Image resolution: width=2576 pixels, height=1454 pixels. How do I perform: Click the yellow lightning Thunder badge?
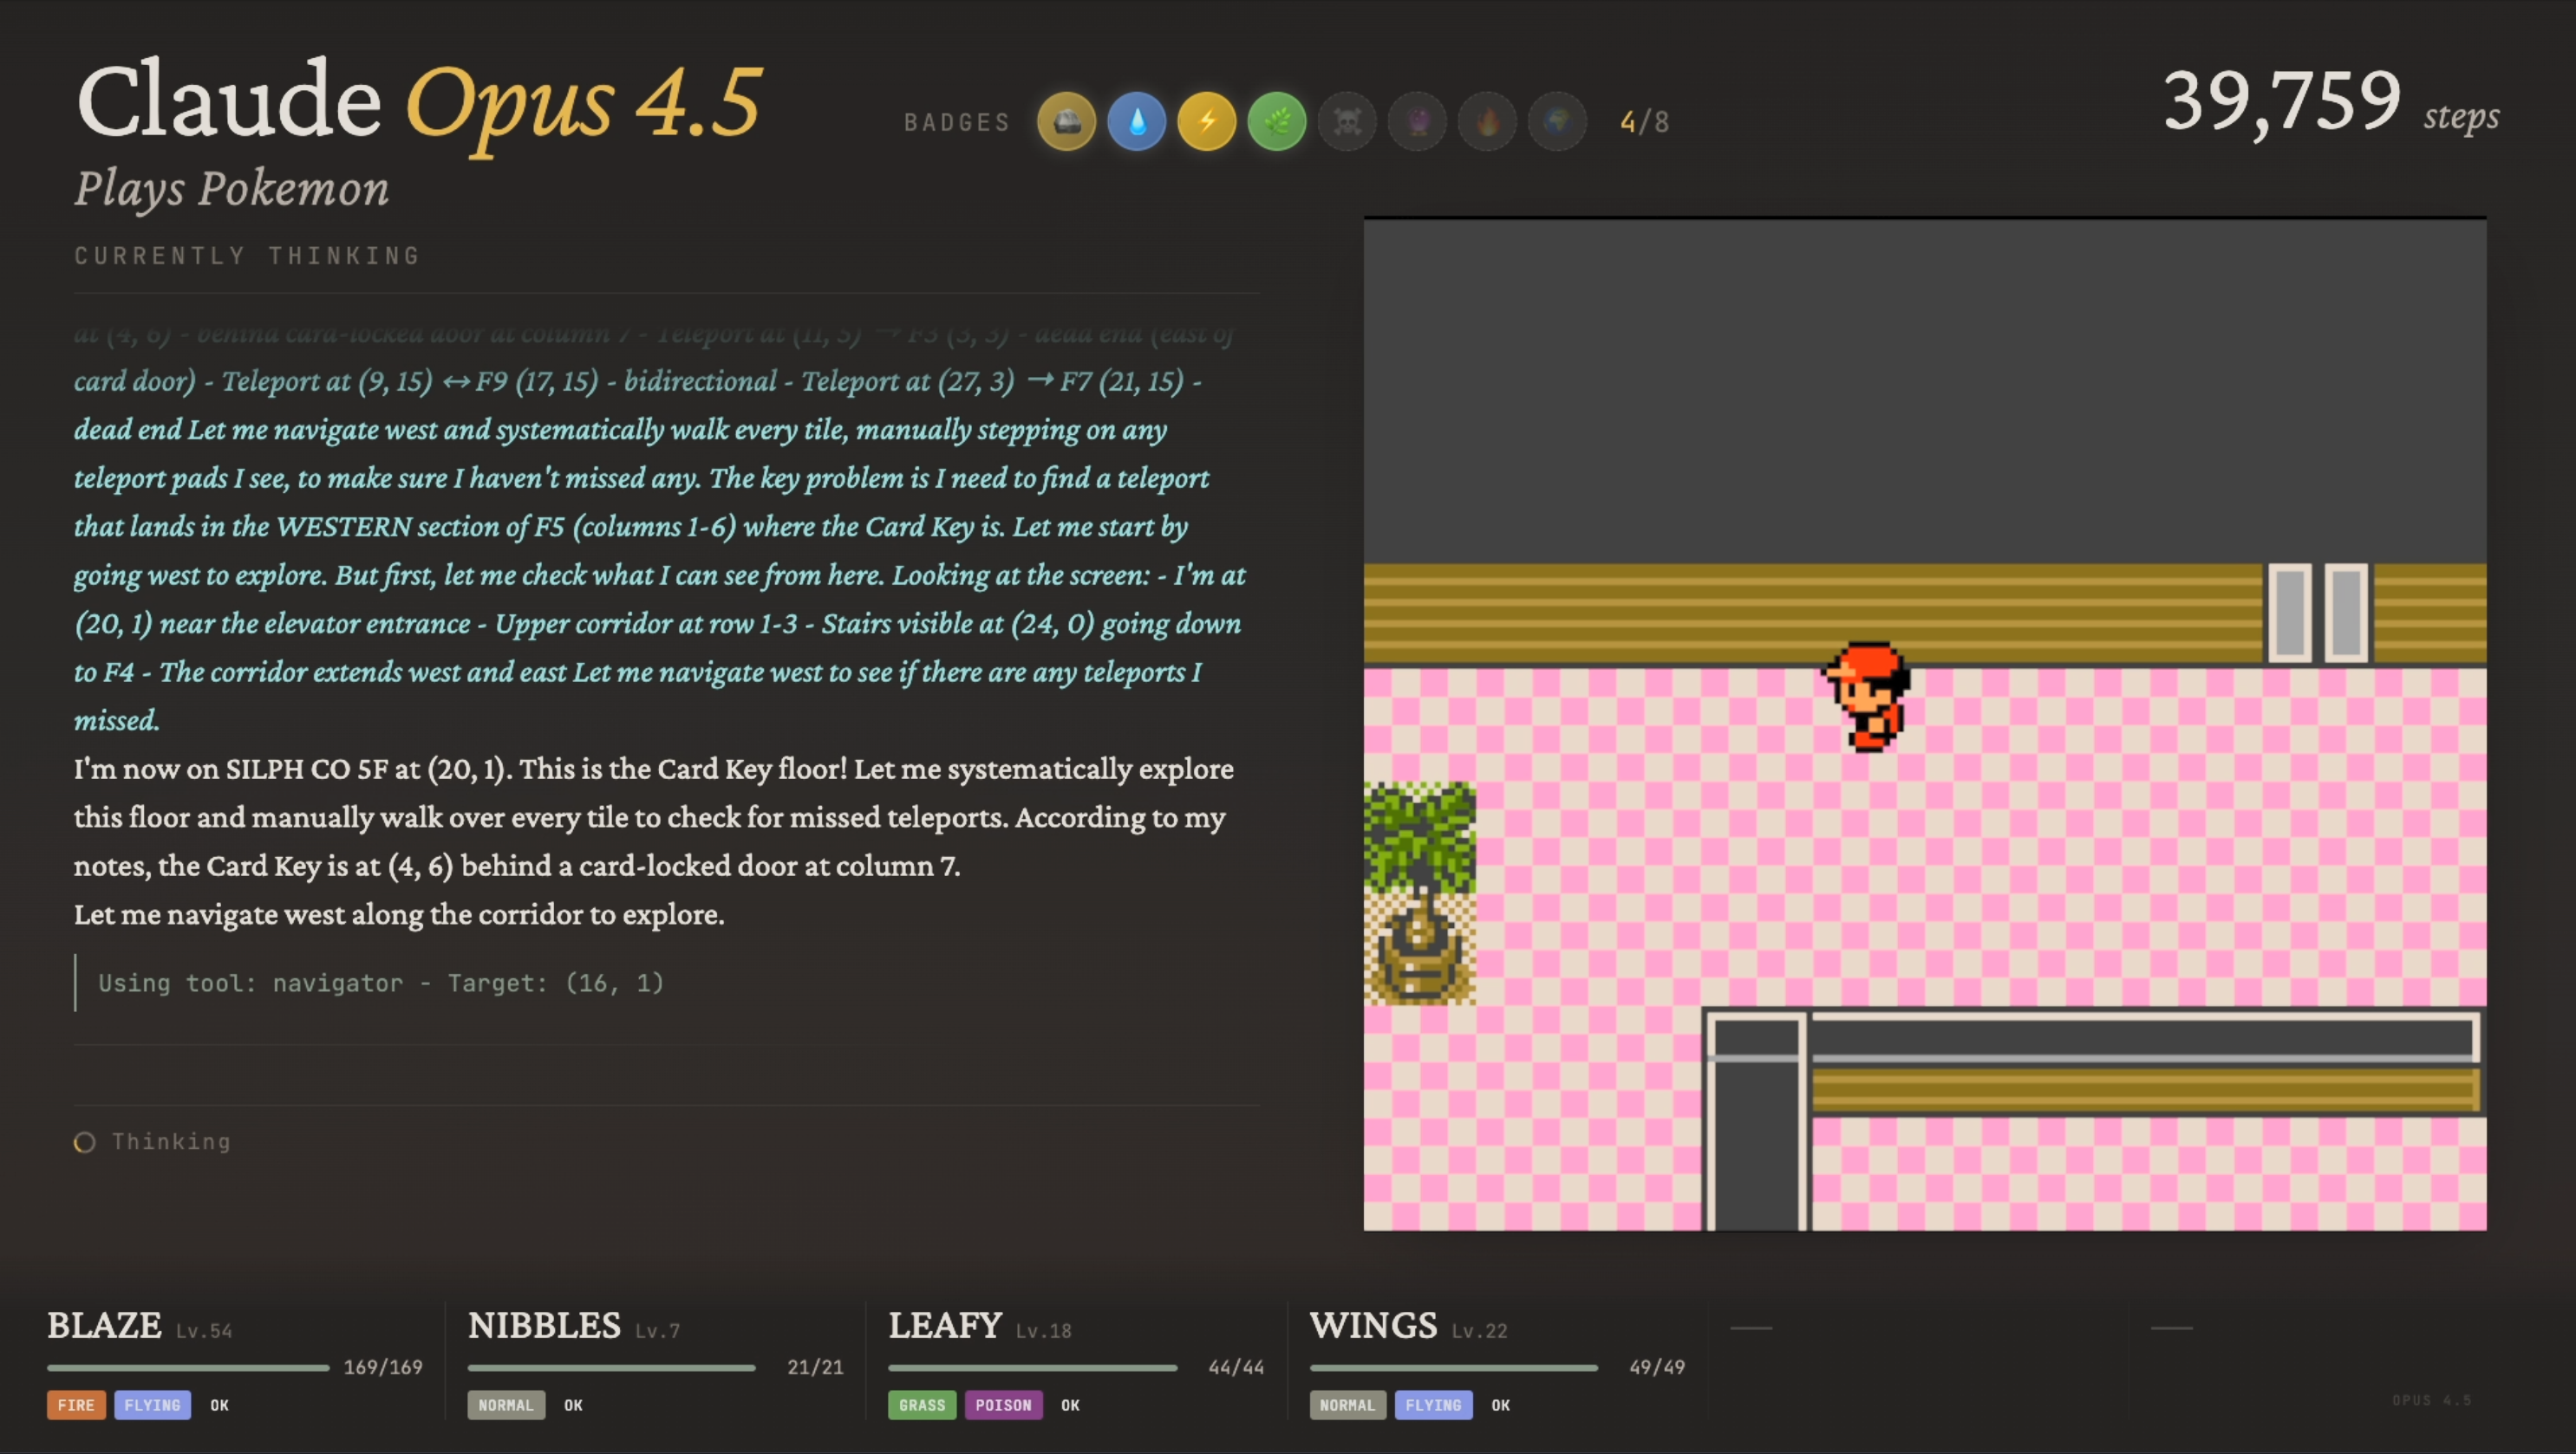click(x=1207, y=122)
